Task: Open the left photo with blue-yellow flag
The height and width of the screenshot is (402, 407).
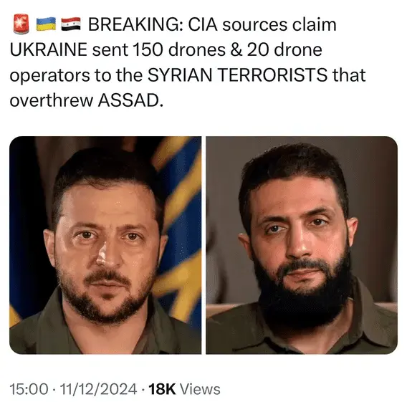Action: coord(105,245)
